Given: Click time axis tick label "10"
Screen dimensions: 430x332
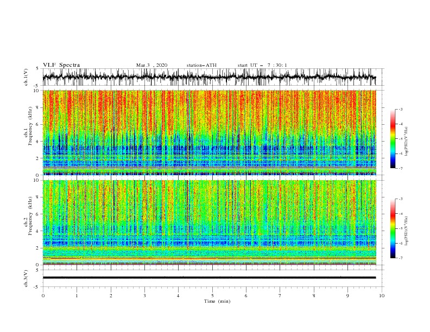Looking at the screenshot, I should pos(382,296).
